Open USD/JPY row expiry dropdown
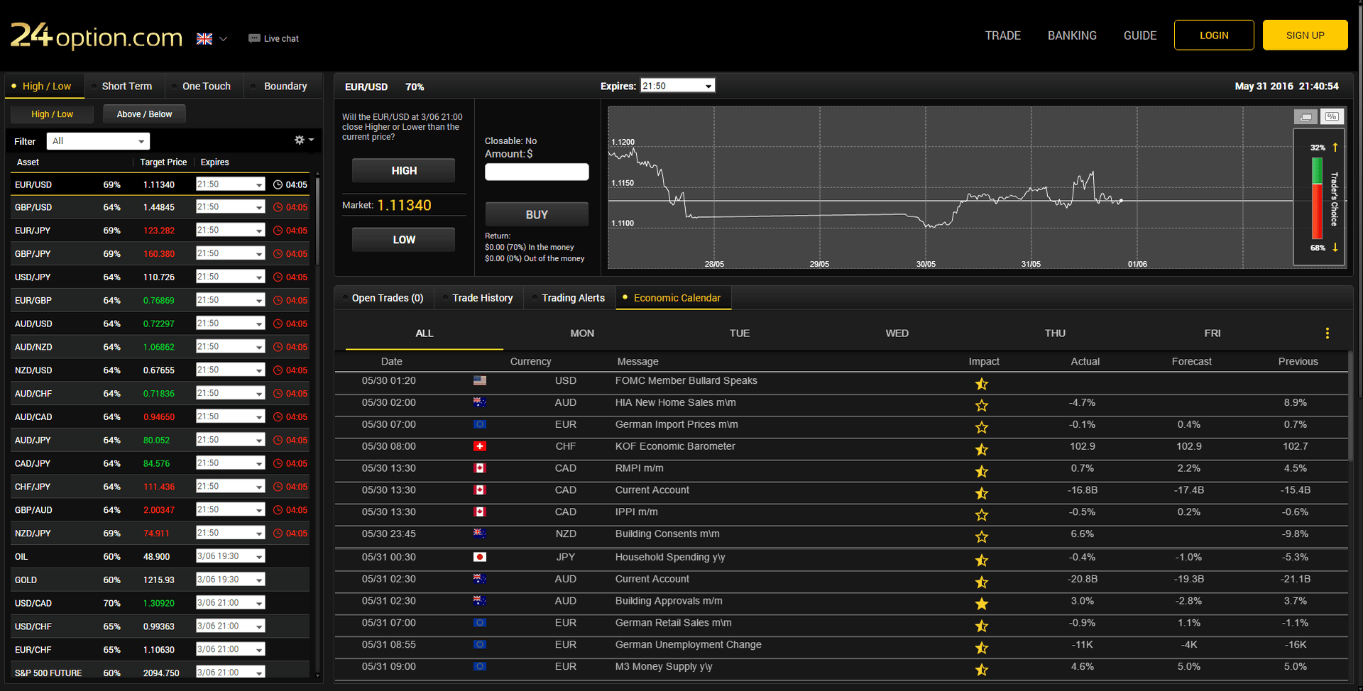The height and width of the screenshot is (691, 1363). (x=230, y=277)
